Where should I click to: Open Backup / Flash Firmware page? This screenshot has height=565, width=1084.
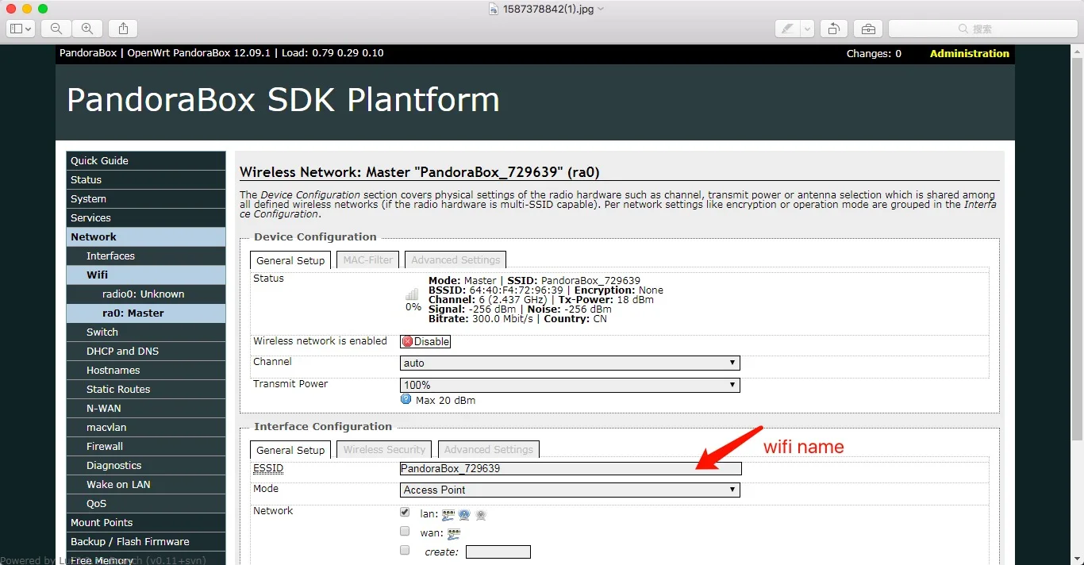(146, 541)
